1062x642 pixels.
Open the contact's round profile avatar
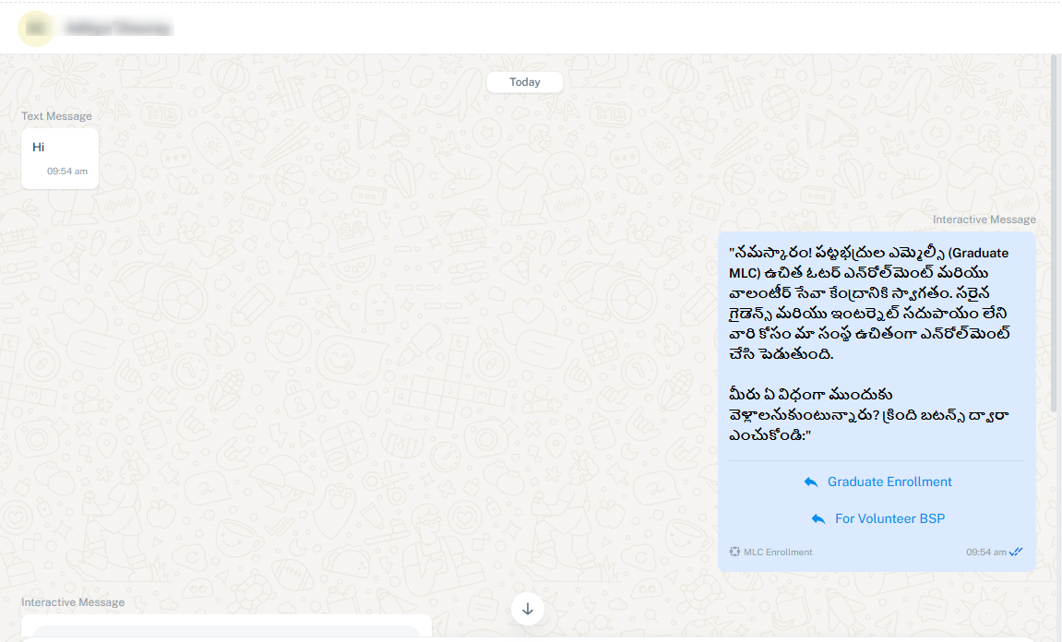[x=36, y=29]
